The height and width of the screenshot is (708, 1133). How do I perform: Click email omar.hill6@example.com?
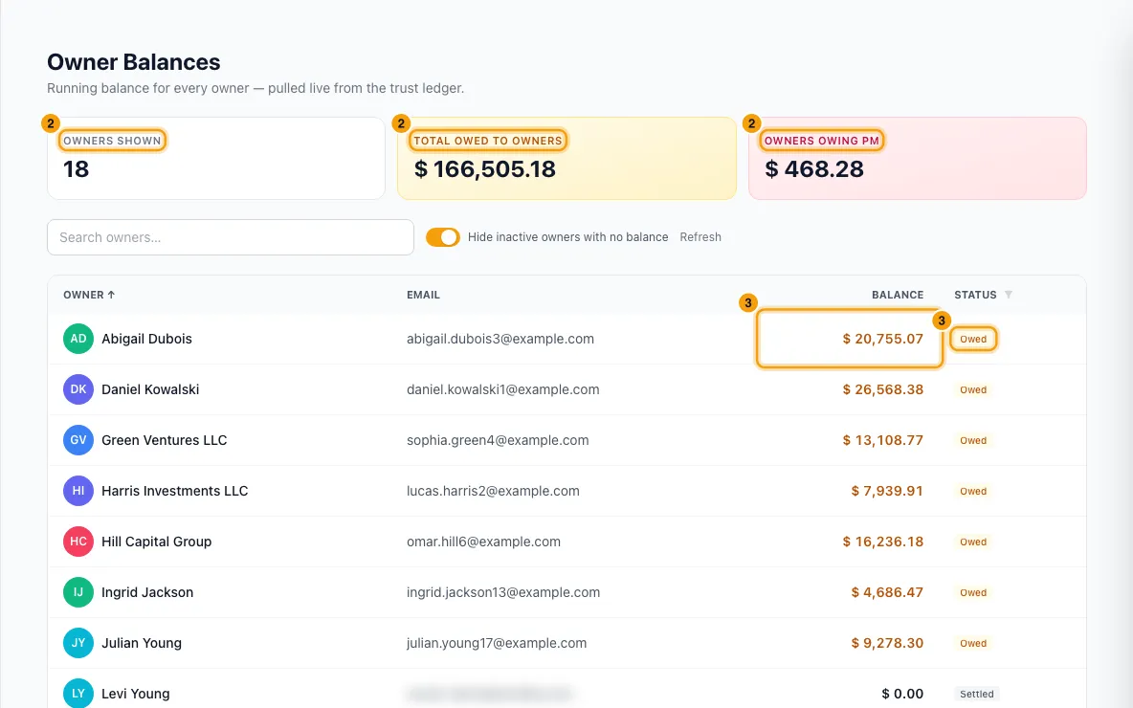click(483, 542)
